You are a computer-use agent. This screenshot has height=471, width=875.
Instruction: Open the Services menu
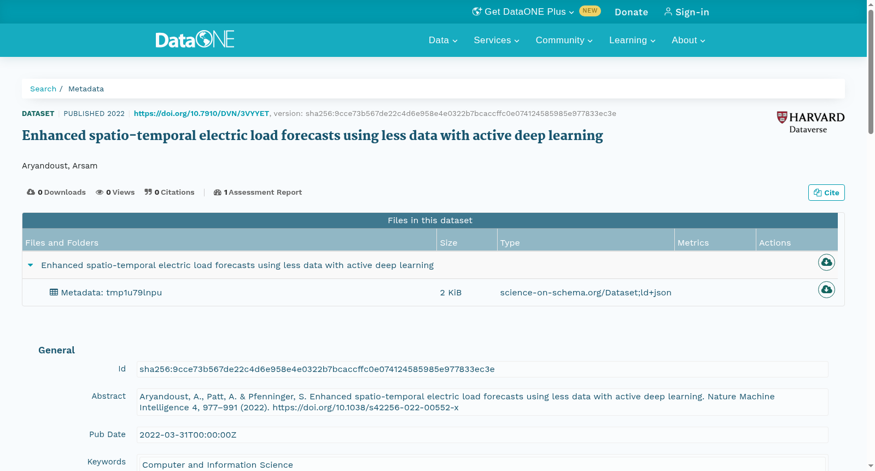point(497,40)
